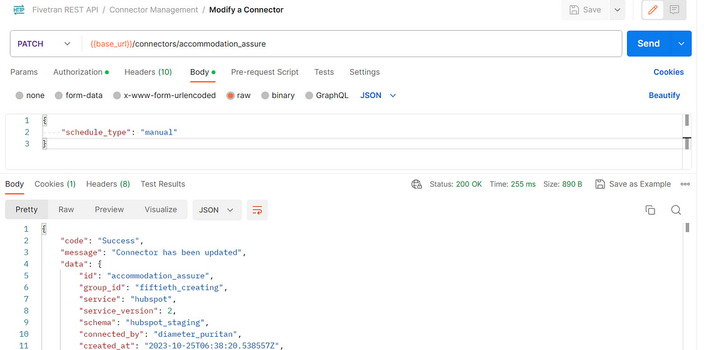Select x-www-form-urlencoded radio option
Screen dimensions: 706x350
pyautogui.click(x=117, y=96)
